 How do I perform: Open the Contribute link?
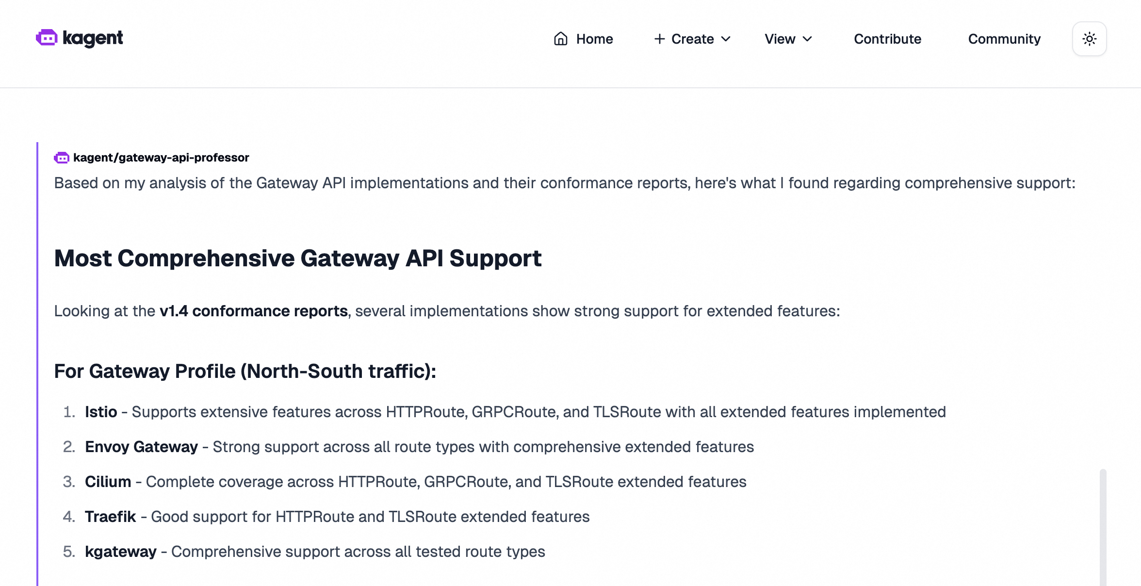click(x=887, y=39)
